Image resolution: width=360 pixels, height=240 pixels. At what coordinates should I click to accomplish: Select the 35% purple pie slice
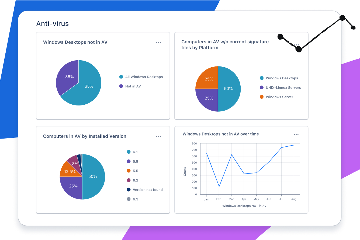pos(69,77)
